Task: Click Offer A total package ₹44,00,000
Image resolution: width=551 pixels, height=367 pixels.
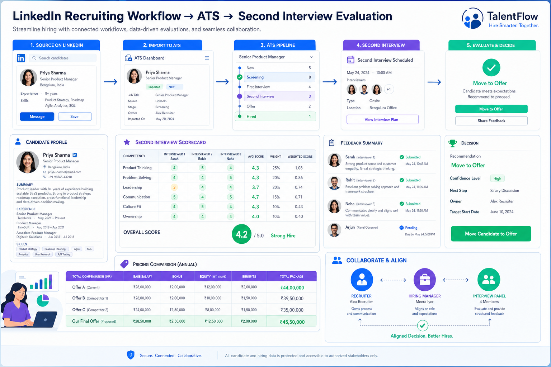Action: click(x=292, y=287)
